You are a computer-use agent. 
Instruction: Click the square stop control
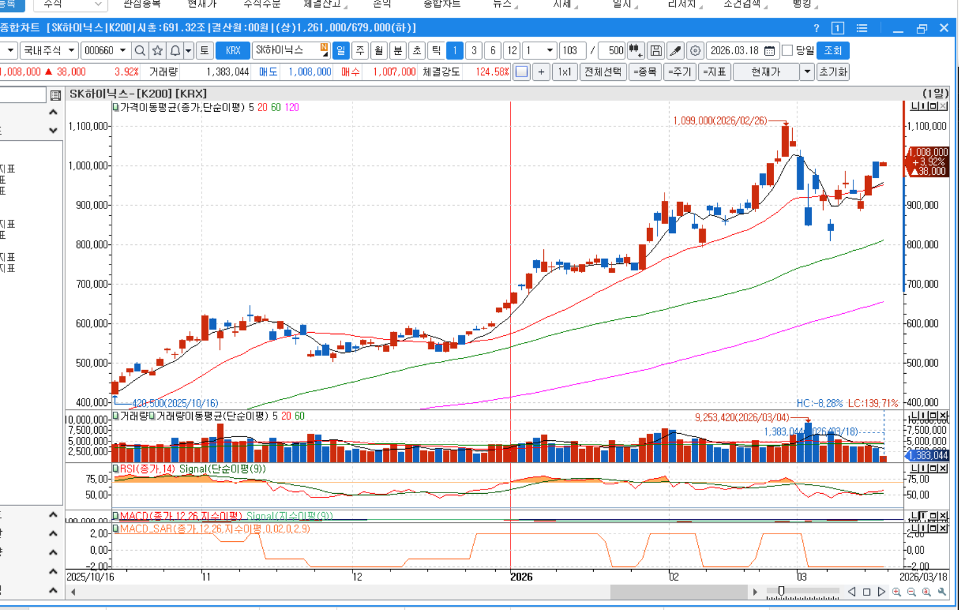pos(867,592)
